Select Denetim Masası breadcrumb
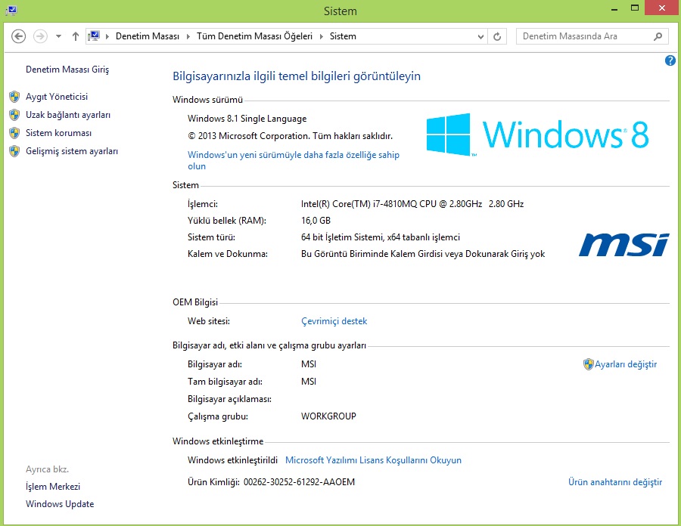This screenshot has height=526, width=681. pos(148,36)
